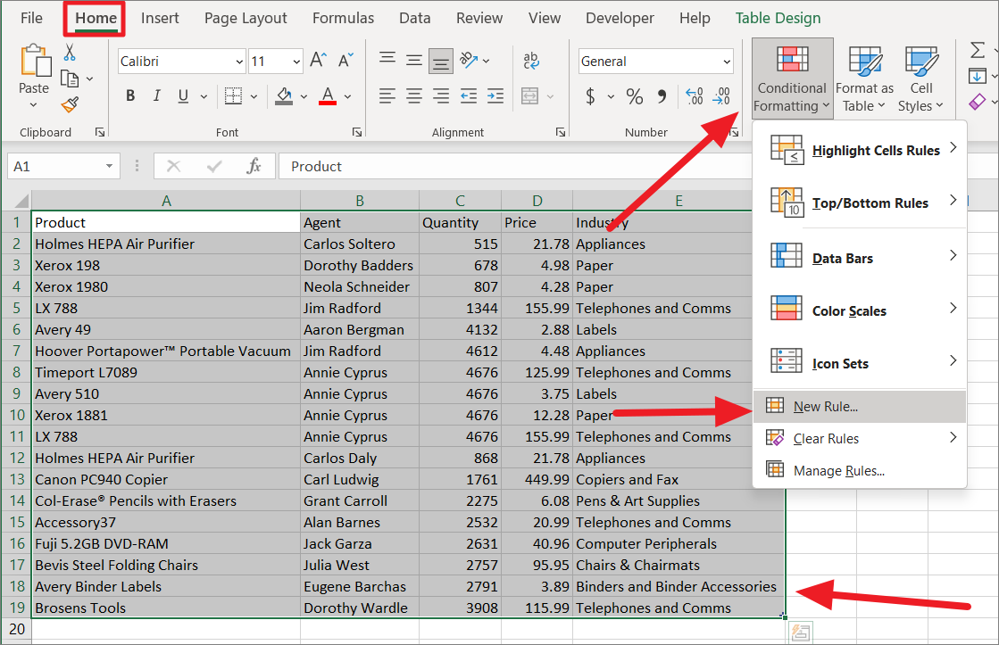Click the Conditional Formatting button
The width and height of the screenshot is (999, 645).
pos(793,79)
